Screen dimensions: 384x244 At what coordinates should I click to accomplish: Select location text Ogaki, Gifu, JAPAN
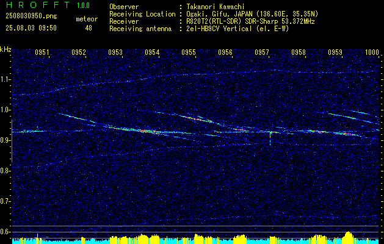[219, 14]
